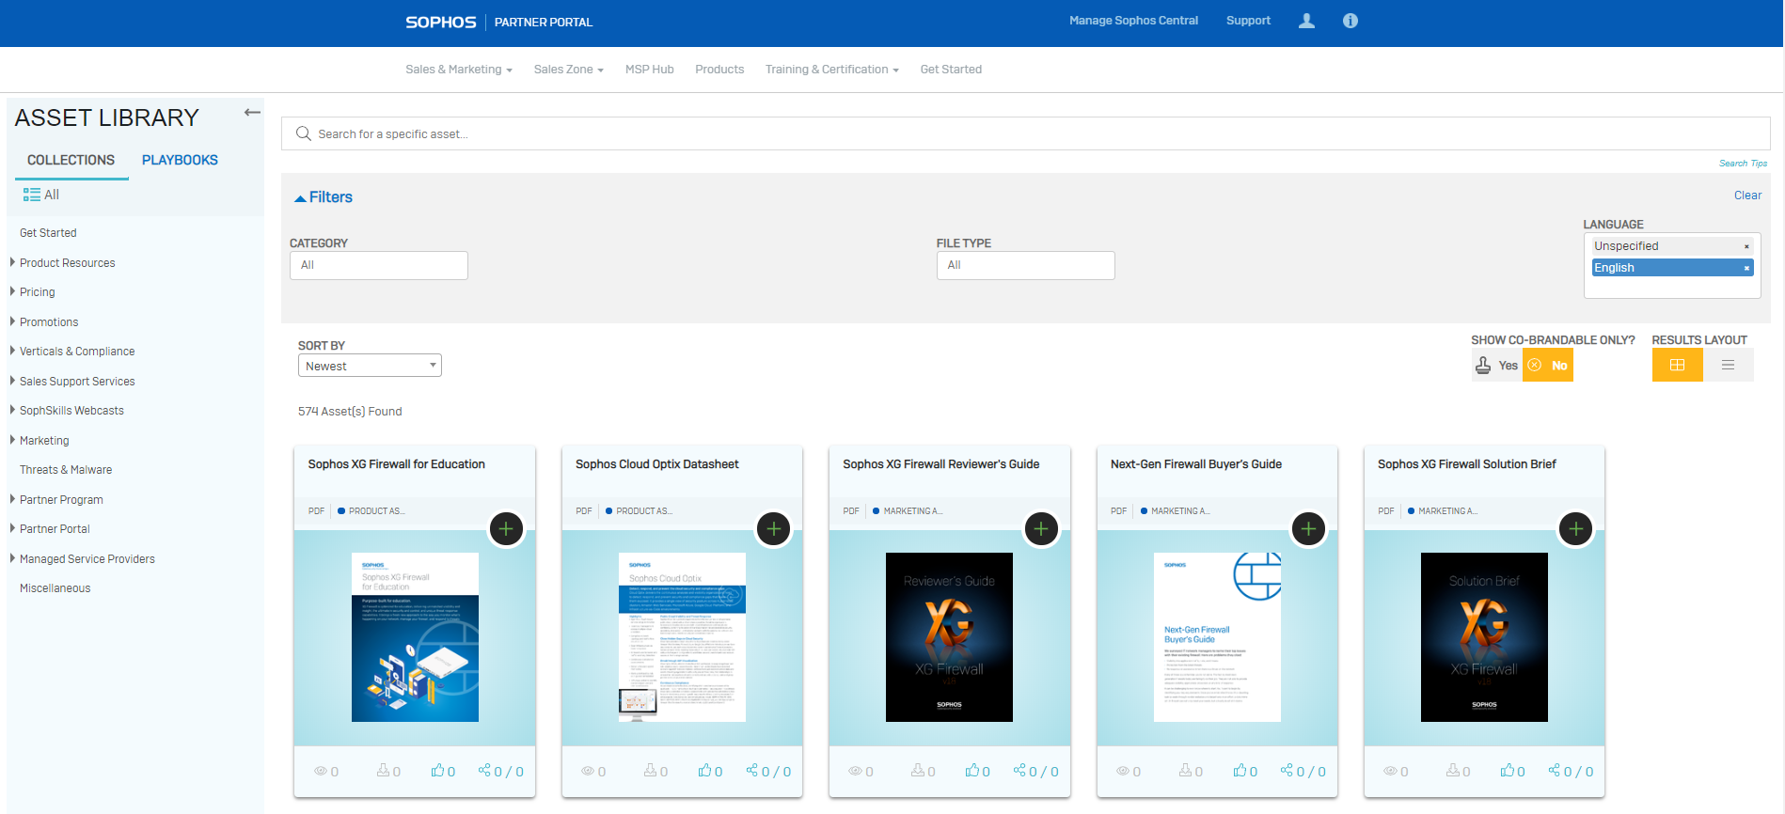This screenshot has height=814, width=1785.
Task: Clear all applied filters
Action: click(1747, 196)
